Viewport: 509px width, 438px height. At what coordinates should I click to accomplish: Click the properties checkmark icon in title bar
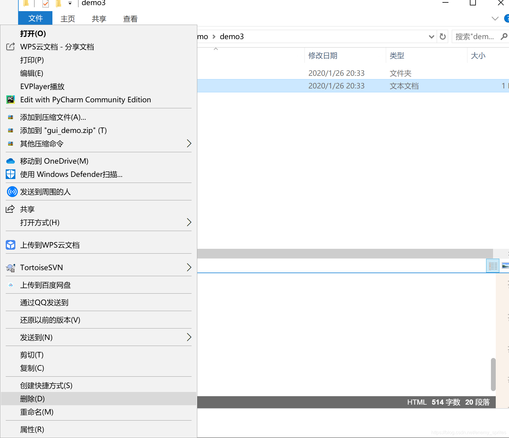click(45, 3)
